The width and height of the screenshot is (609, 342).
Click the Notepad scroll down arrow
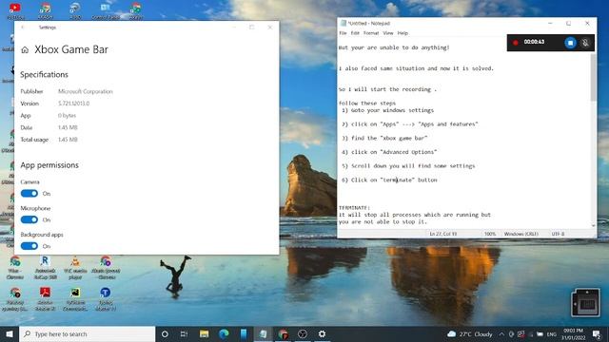594,225
